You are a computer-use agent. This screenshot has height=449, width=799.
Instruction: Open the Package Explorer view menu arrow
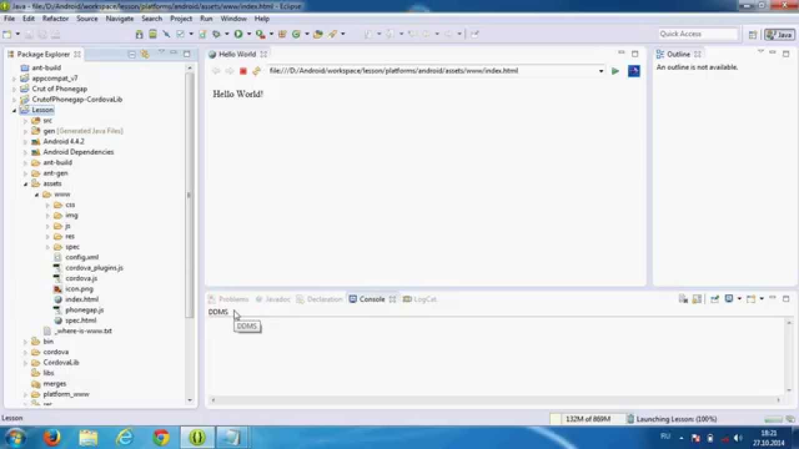point(161,52)
